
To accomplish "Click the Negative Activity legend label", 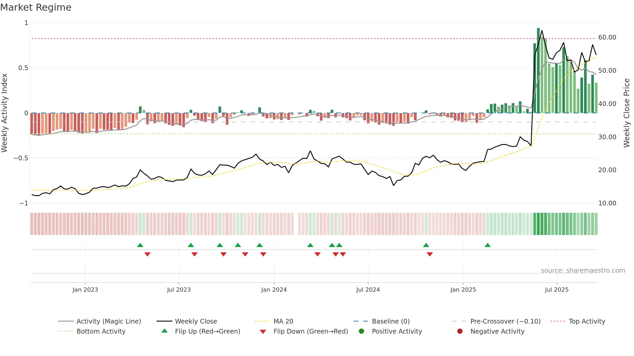I will [x=497, y=331].
